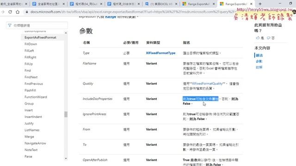
Task: Jump to first 'In this article' link
Action: (259, 55)
